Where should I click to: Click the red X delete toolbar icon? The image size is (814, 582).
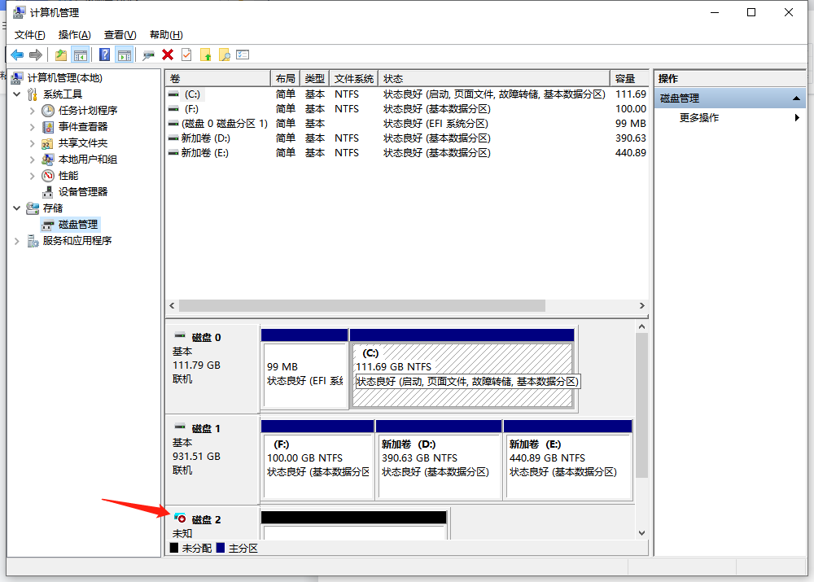(x=168, y=55)
